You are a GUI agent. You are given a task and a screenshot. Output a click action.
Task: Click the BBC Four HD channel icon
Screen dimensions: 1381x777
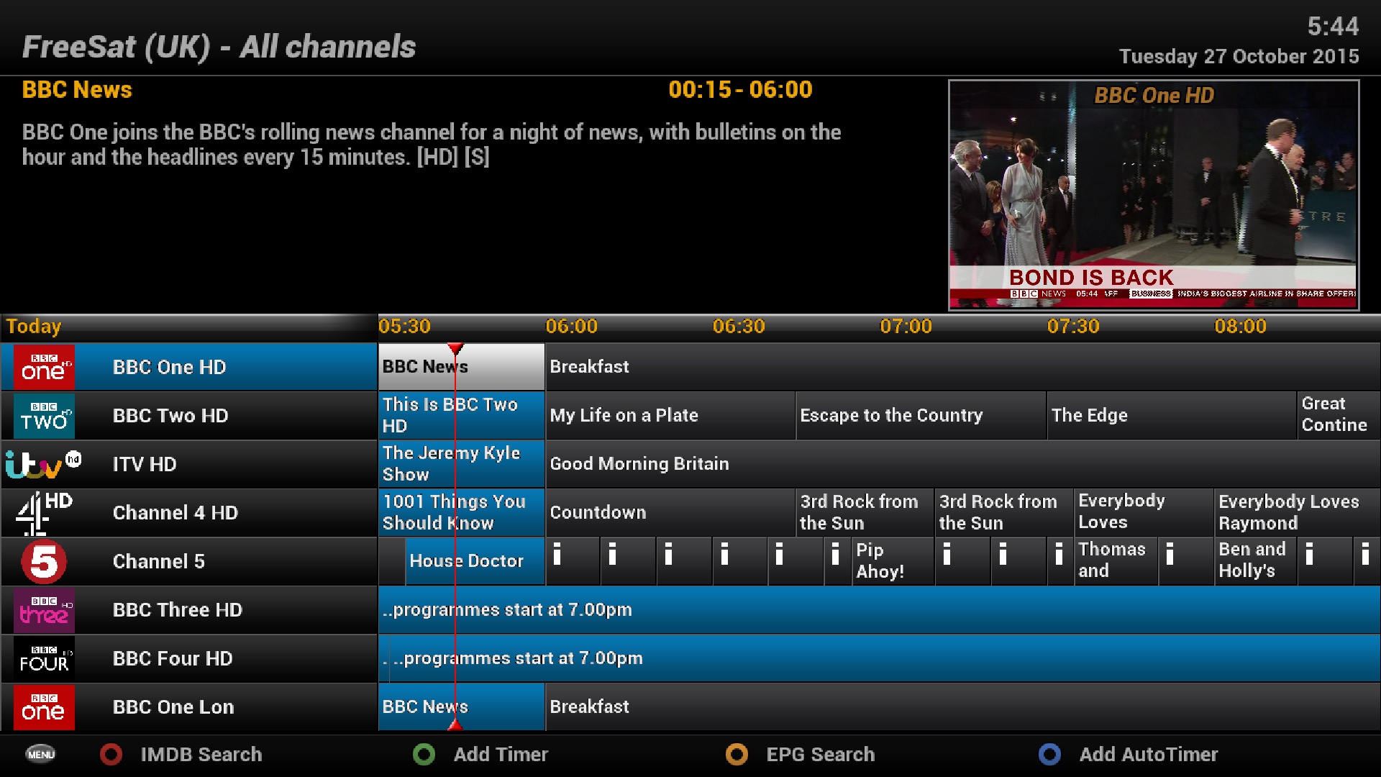[42, 657]
